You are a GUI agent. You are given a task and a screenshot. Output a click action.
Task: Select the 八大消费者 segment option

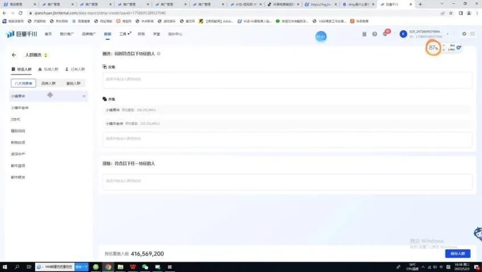[x=24, y=83]
